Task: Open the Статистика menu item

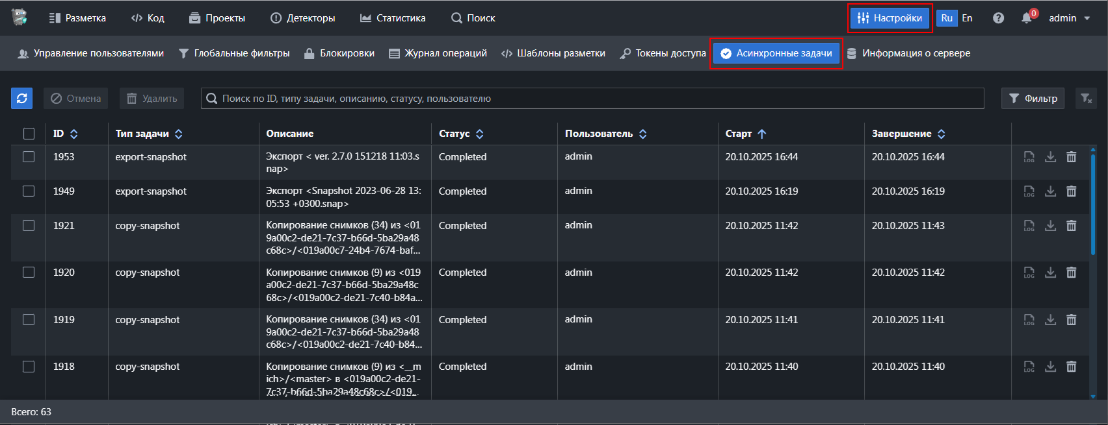Action: (x=393, y=18)
